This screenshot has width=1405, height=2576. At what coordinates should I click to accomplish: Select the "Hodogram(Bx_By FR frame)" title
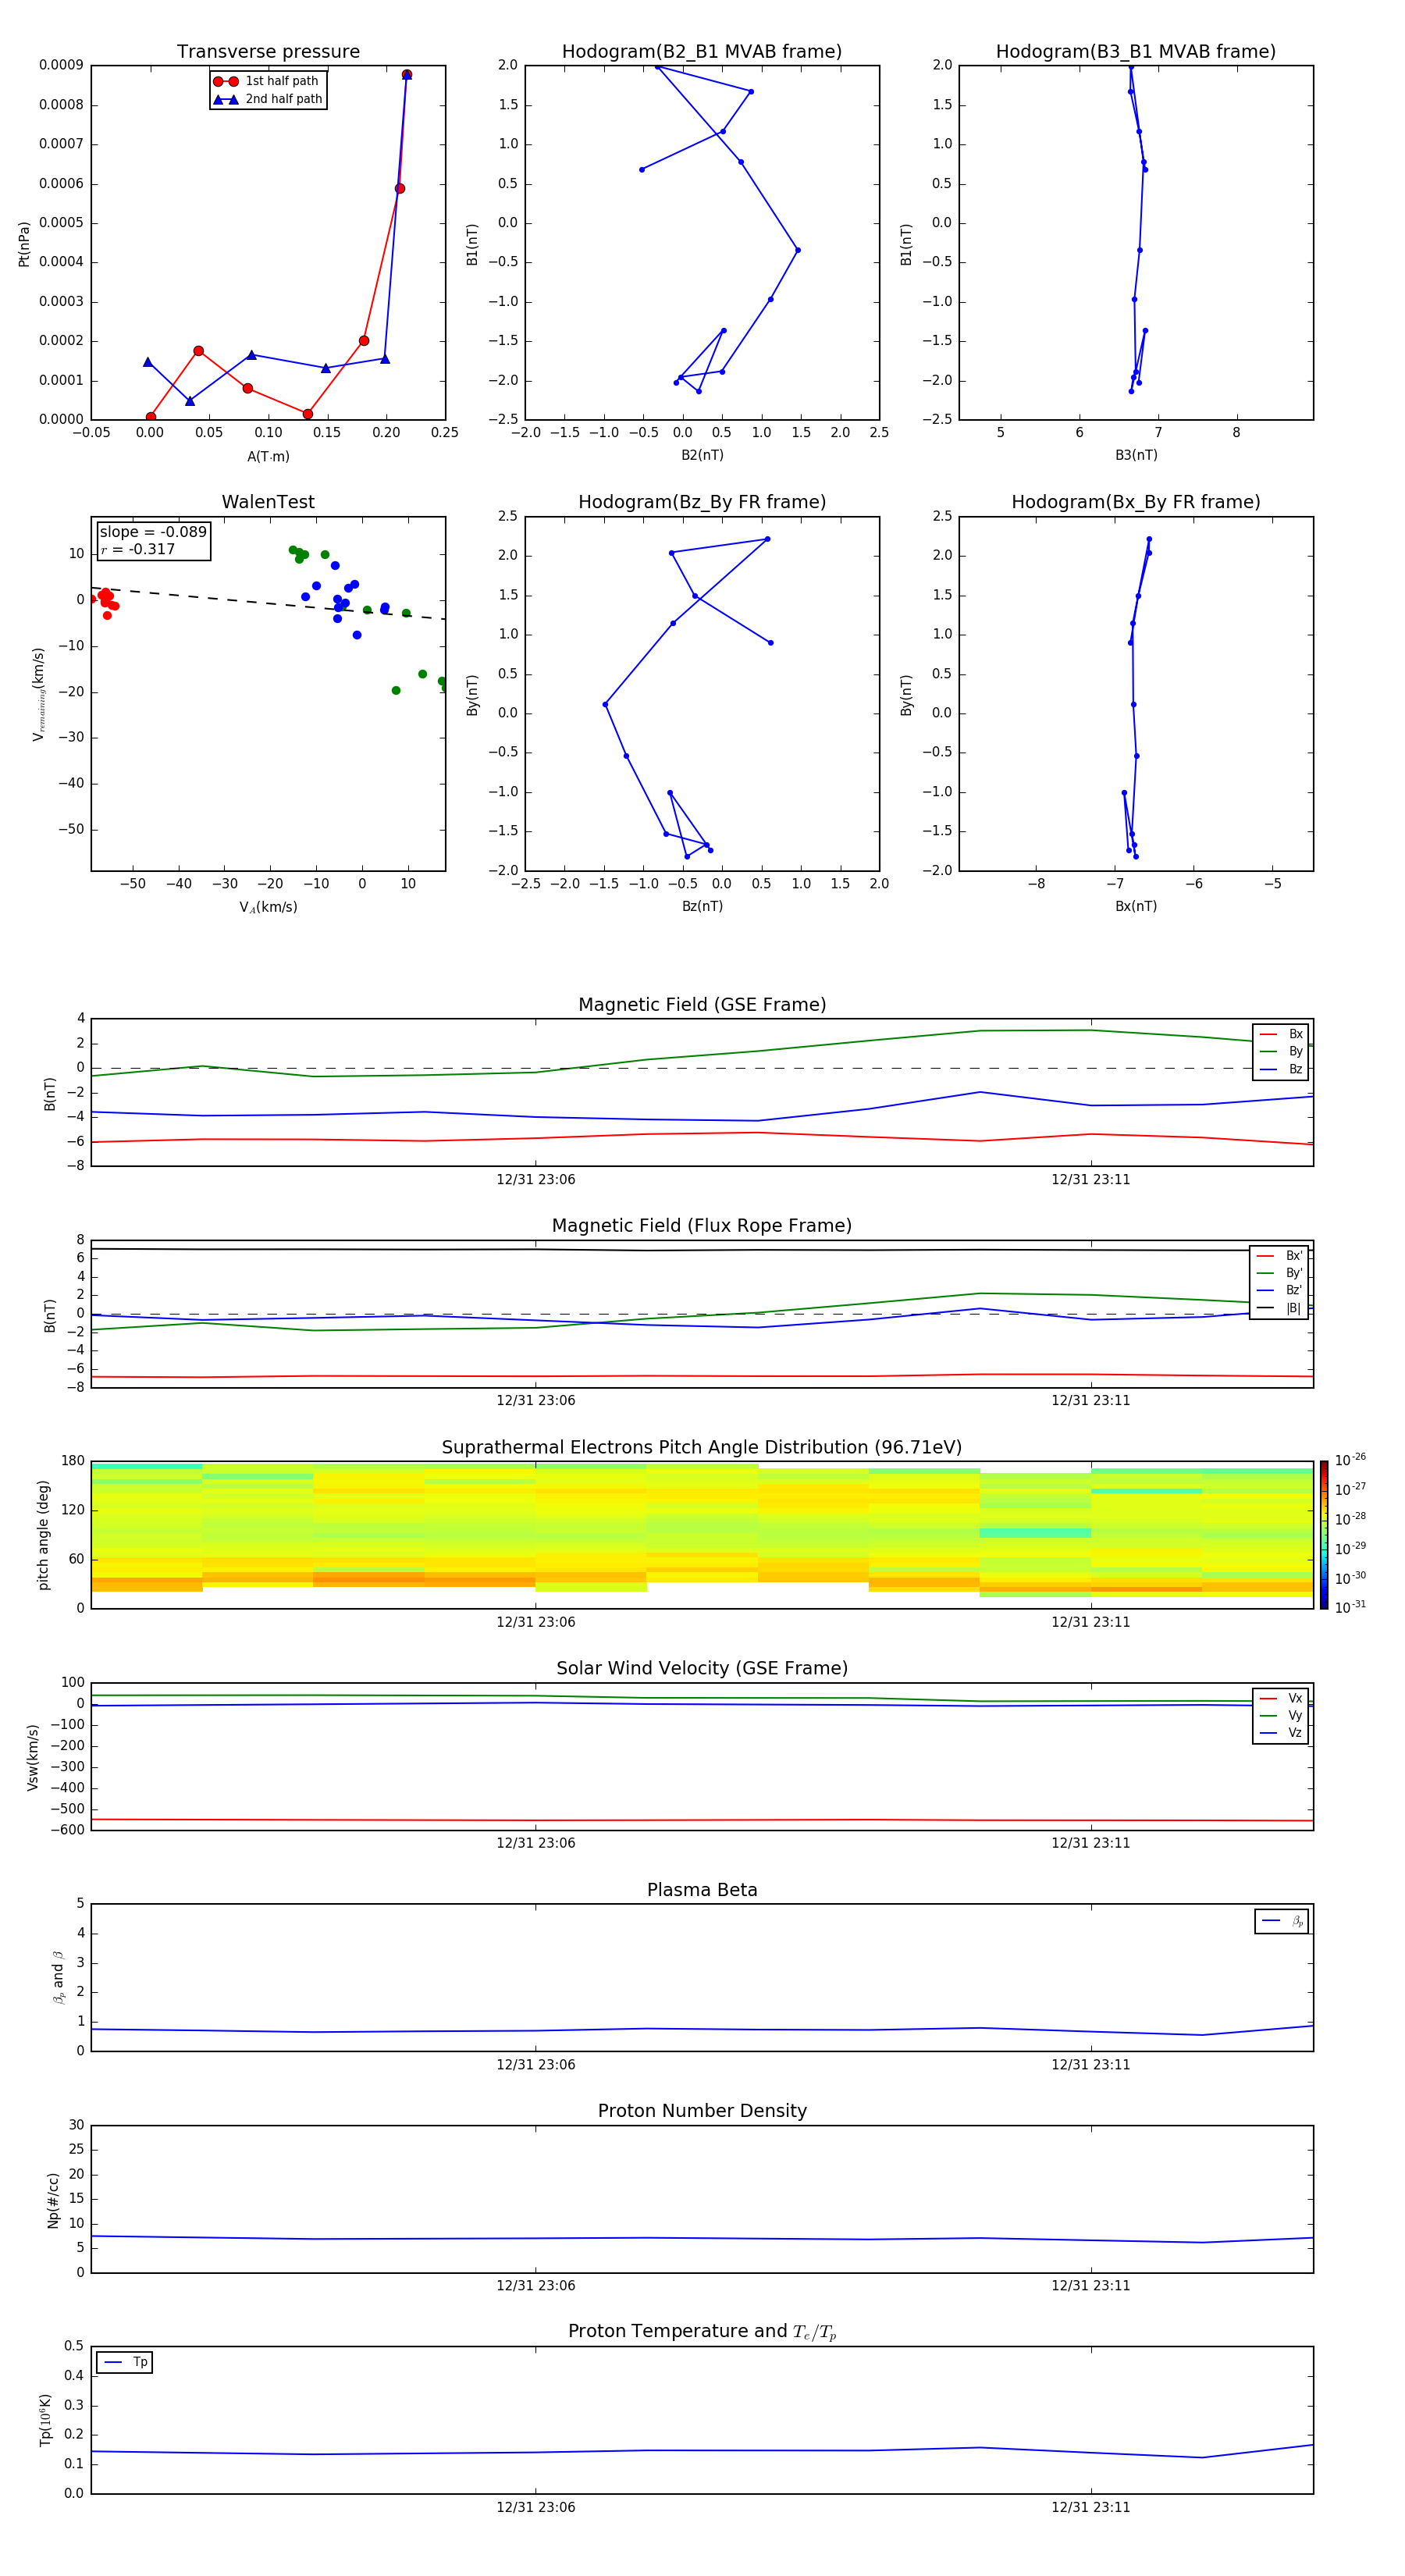(1136, 502)
